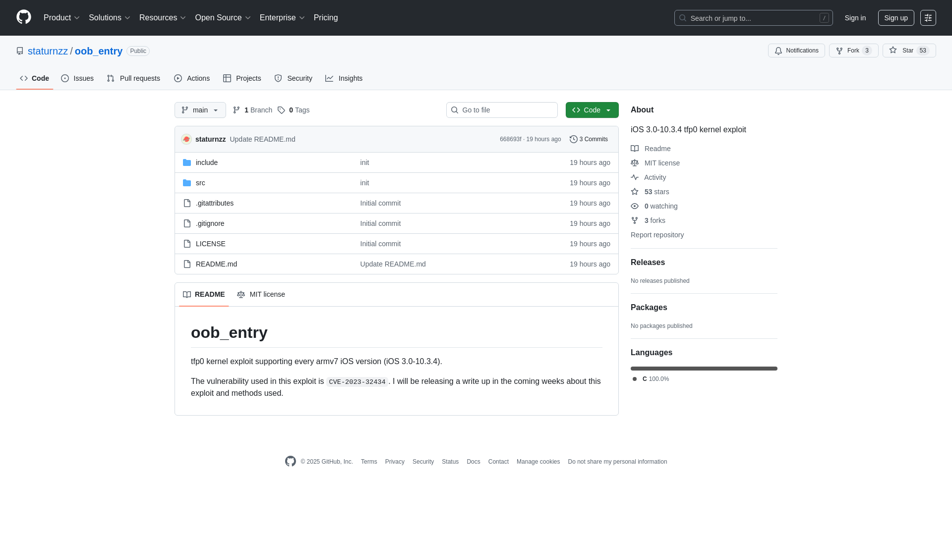Switch to the Pull requests tab
The height and width of the screenshot is (535, 952).
click(x=133, y=78)
